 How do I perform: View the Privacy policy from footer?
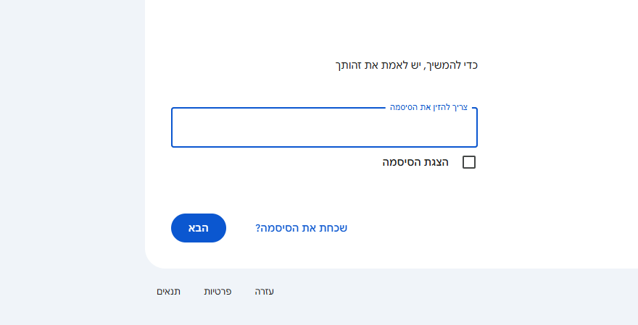coord(217,292)
